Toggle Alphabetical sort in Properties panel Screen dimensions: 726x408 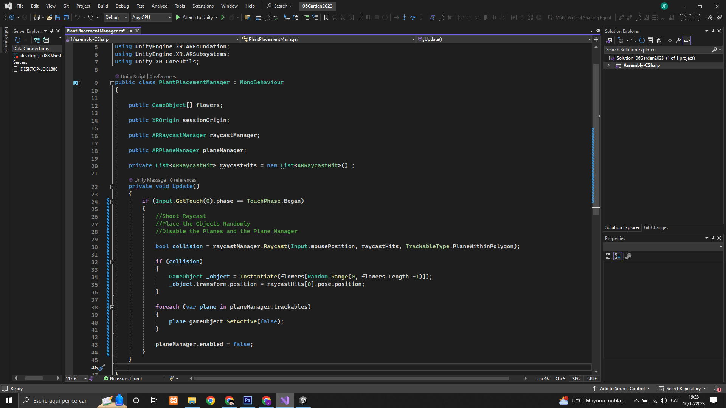point(617,256)
